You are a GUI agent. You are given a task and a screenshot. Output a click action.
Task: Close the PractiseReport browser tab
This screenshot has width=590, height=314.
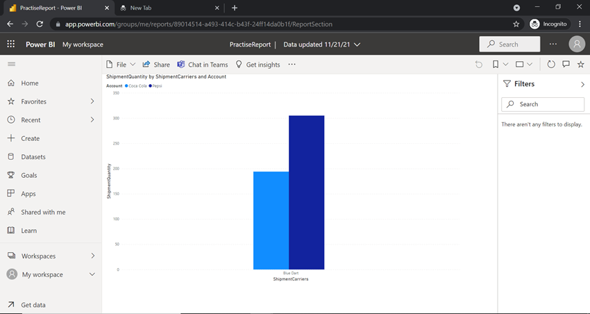click(107, 8)
